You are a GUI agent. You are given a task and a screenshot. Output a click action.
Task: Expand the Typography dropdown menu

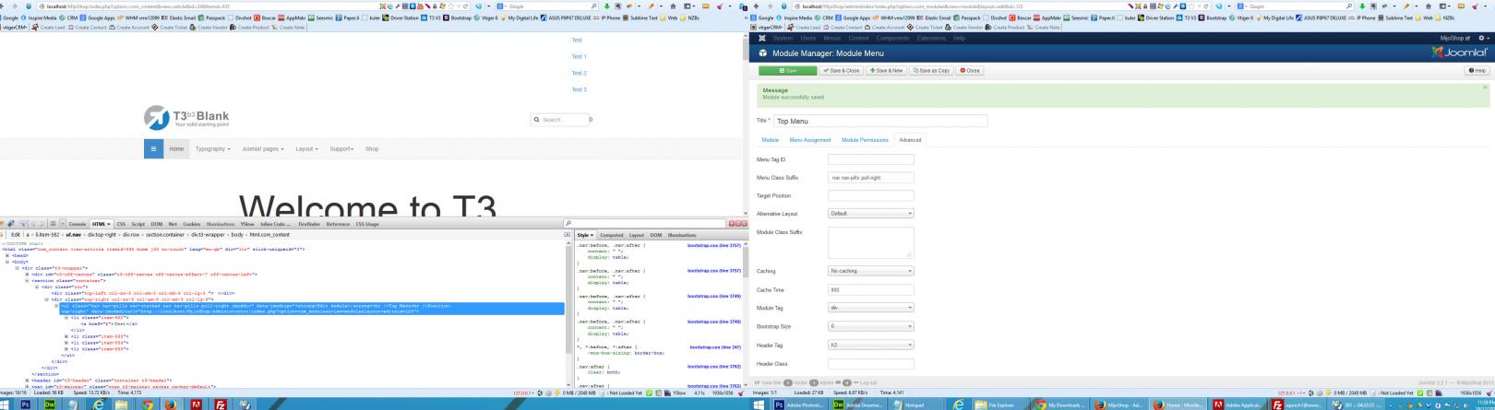click(x=211, y=148)
